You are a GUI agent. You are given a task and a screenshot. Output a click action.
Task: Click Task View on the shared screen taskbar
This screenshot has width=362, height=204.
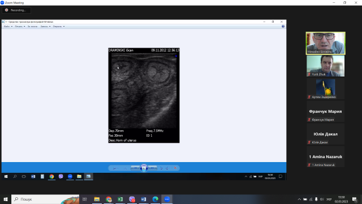pyautogui.click(x=24, y=176)
